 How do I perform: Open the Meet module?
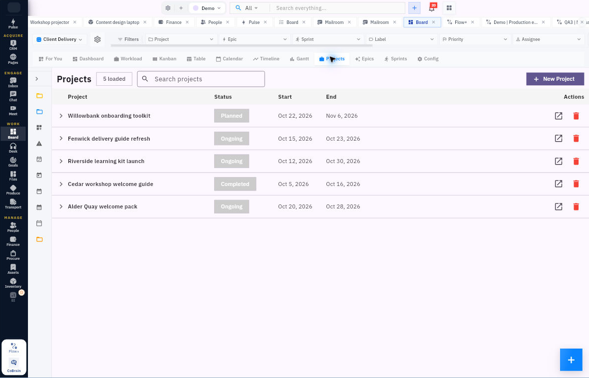pos(13,110)
